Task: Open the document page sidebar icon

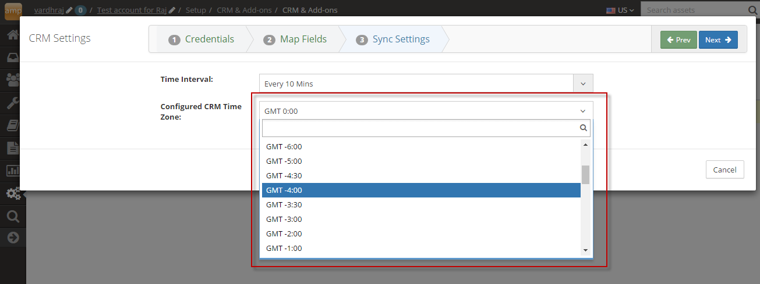Action: [x=13, y=148]
